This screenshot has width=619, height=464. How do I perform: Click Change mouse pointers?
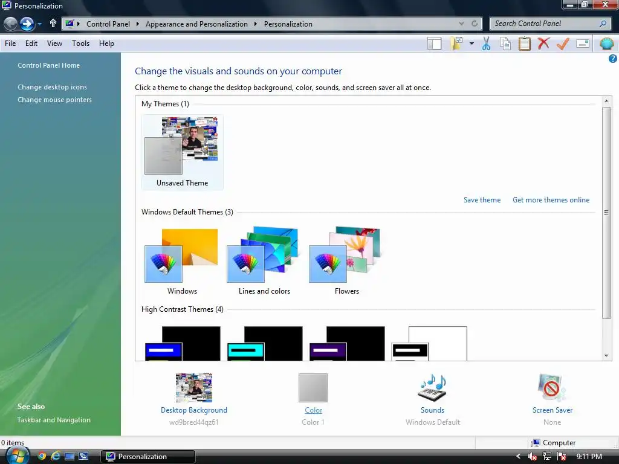[54, 100]
